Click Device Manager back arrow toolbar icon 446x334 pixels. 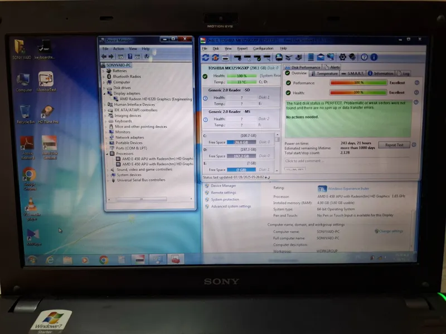click(x=104, y=57)
